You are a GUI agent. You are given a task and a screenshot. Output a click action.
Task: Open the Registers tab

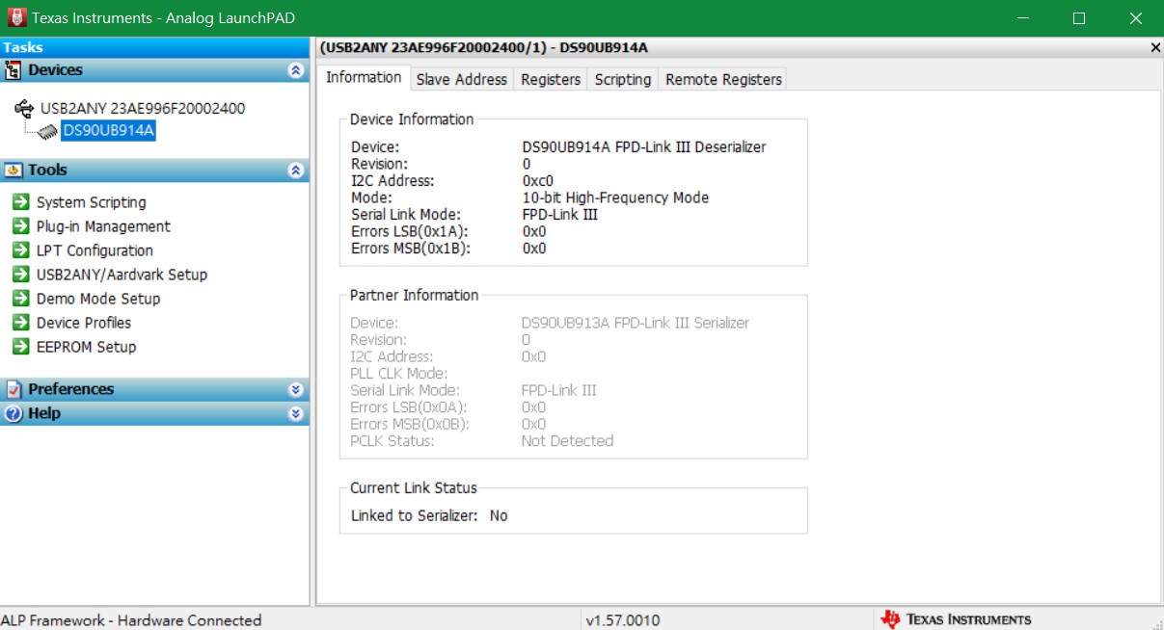click(551, 79)
